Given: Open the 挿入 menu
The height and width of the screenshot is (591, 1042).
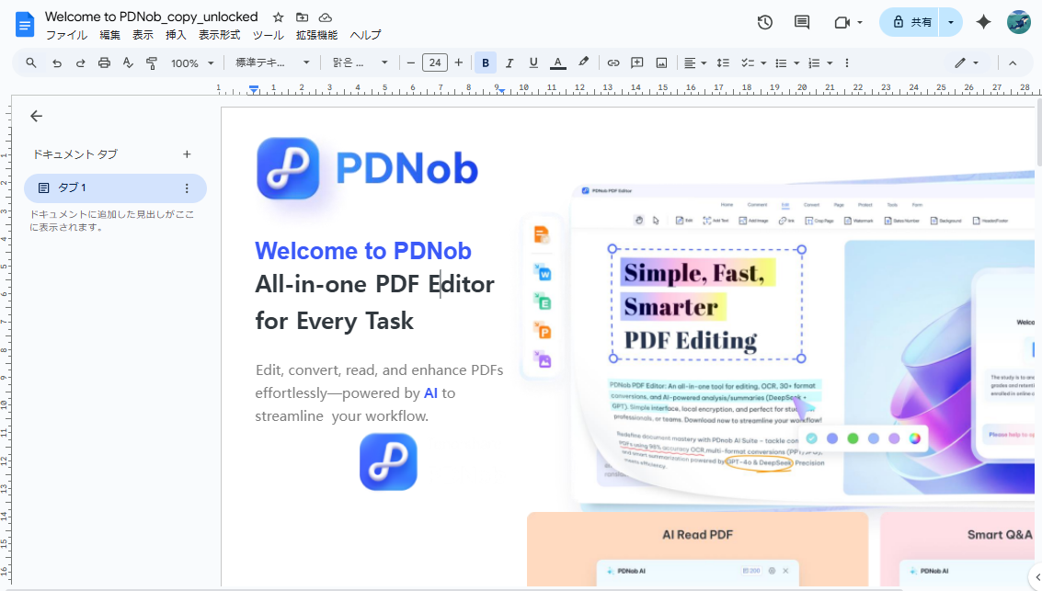Looking at the screenshot, I should click(x=176, y=35).
